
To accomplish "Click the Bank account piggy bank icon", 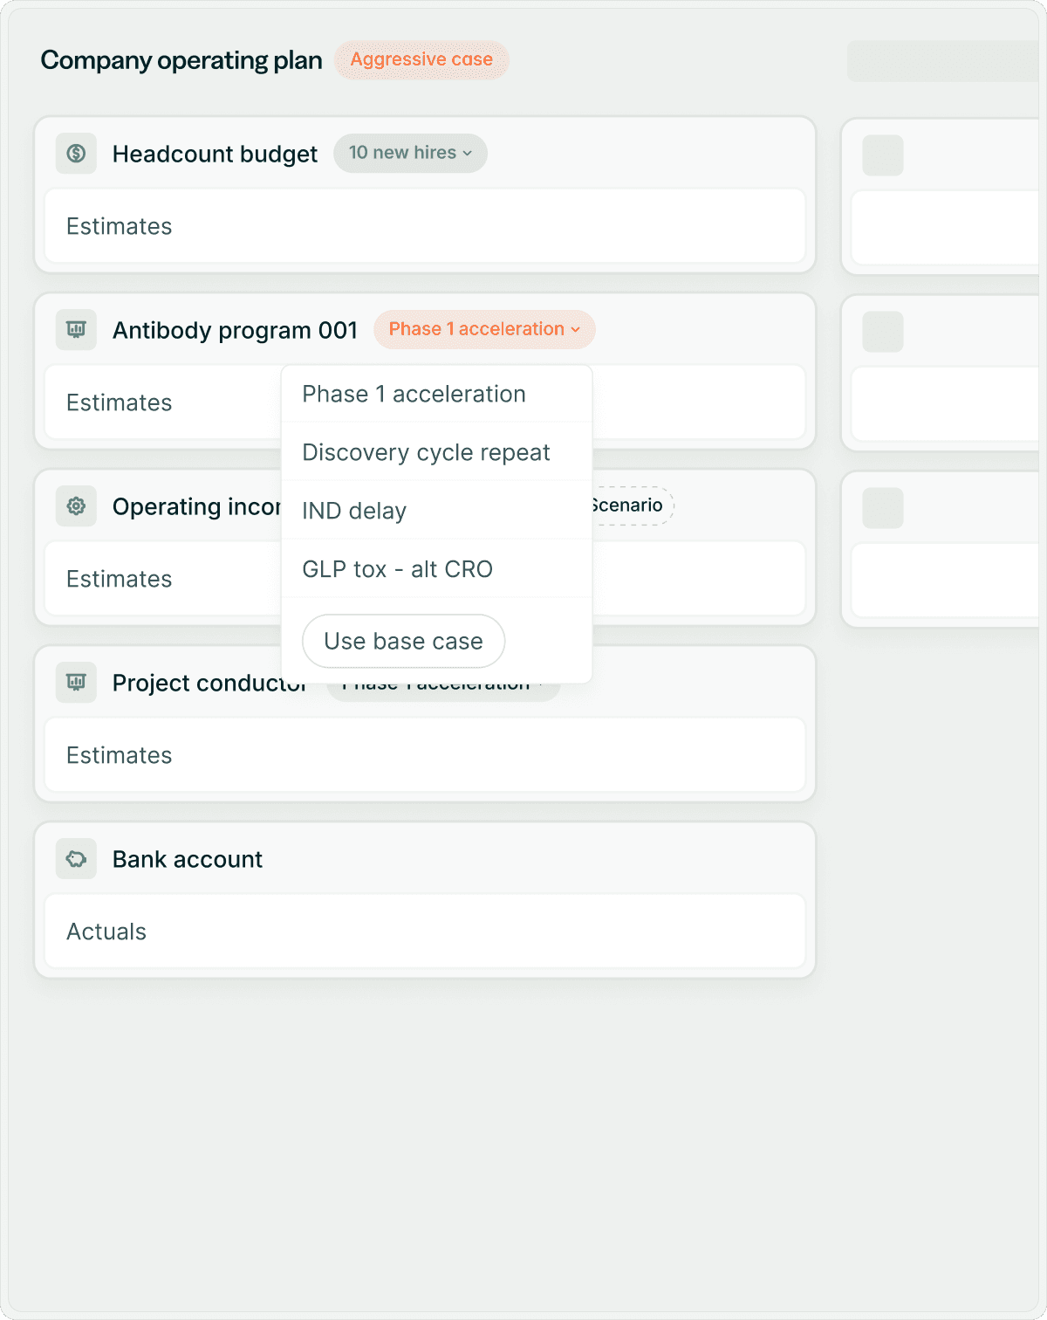I will (76, 859).
